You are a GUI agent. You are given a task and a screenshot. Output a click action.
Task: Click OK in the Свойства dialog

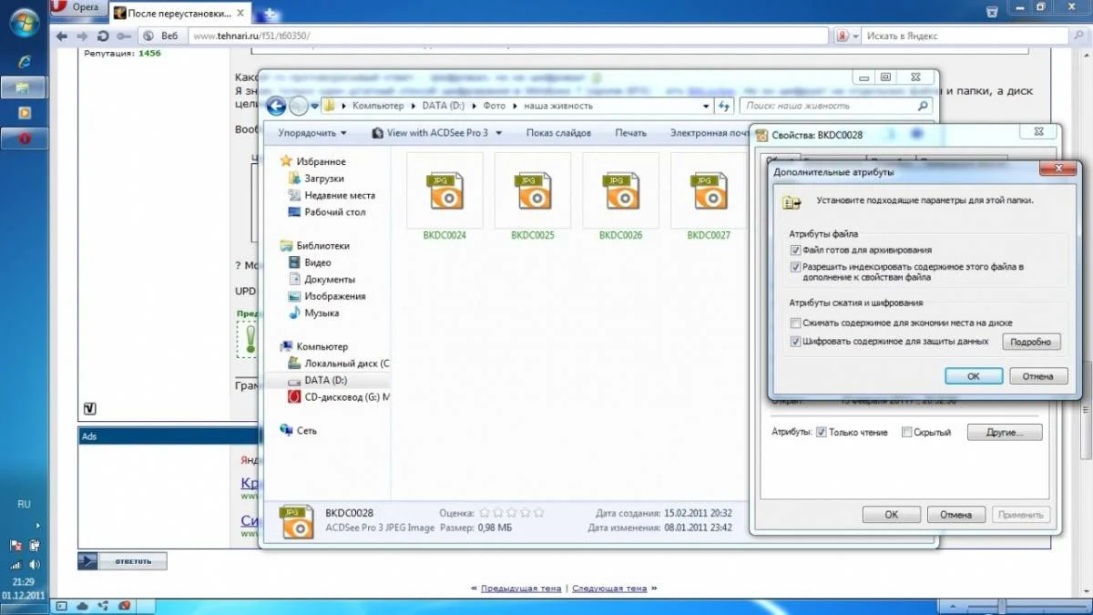pos(891,515)
